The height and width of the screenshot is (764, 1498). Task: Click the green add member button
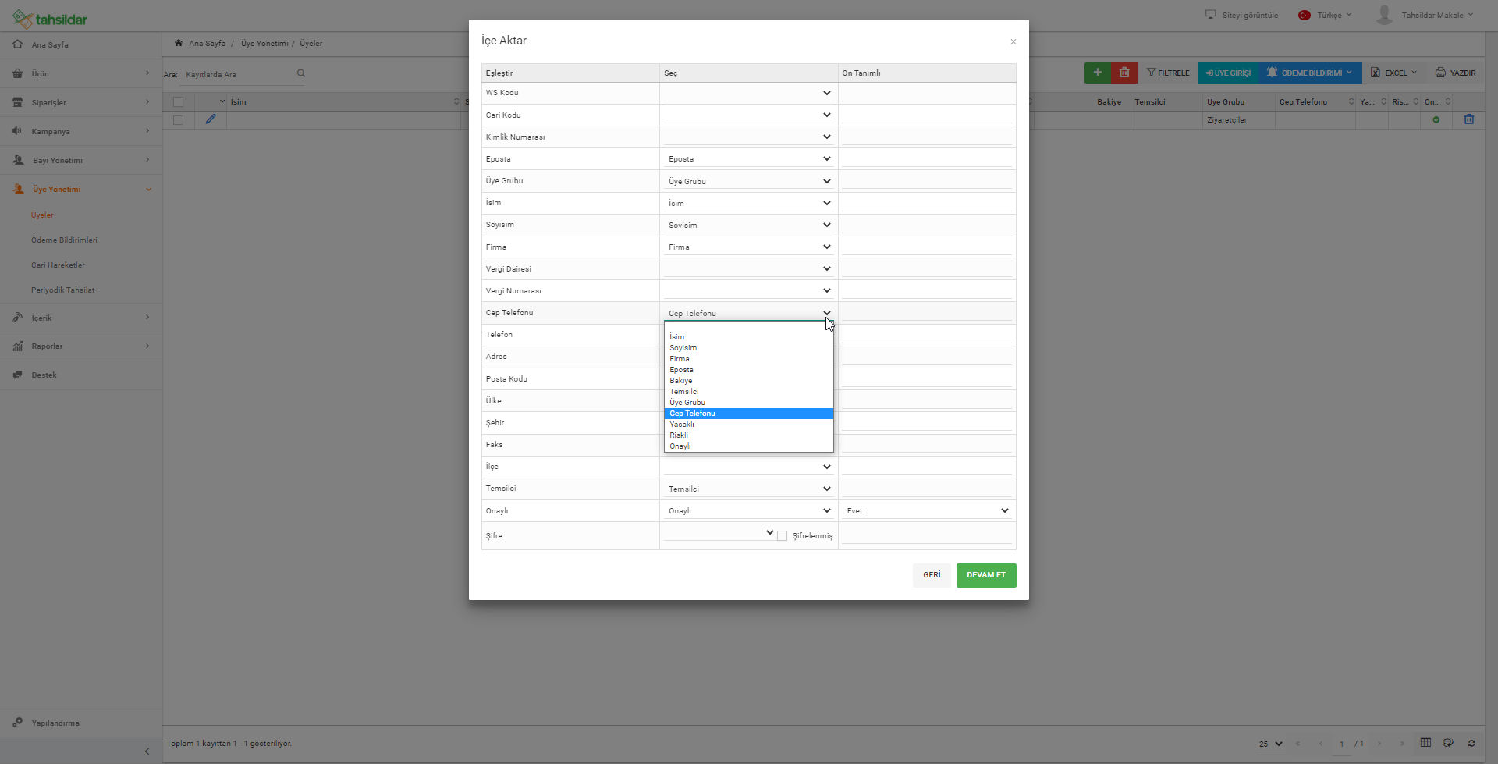[x=1097, y=73]
